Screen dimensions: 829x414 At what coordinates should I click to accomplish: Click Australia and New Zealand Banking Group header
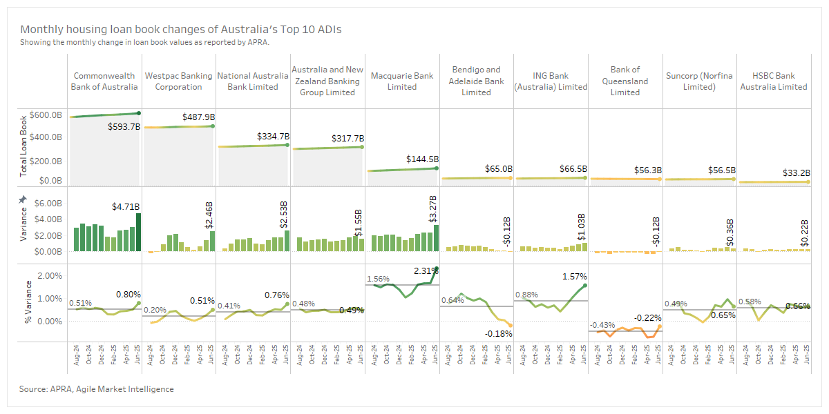pyautogui.click(x=327, y=81)
